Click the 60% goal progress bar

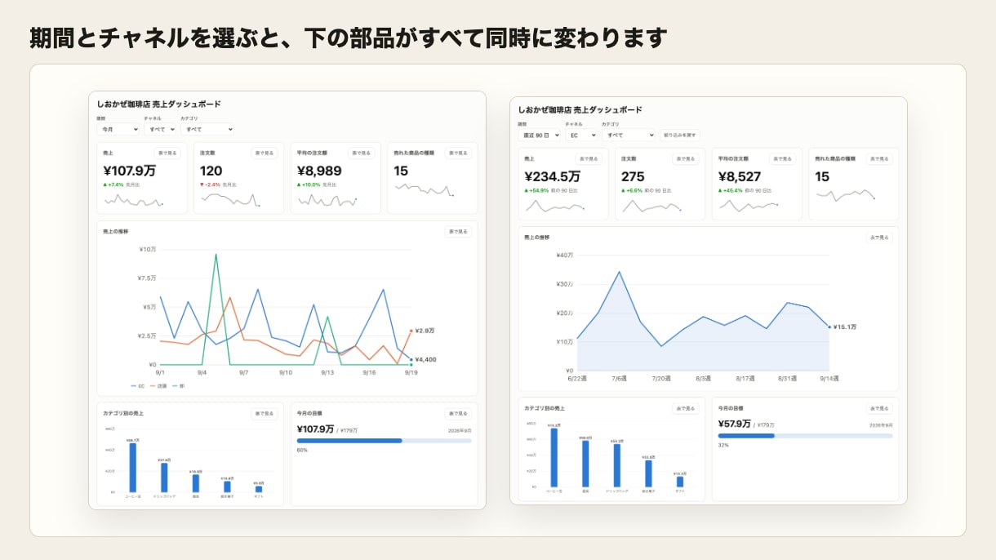384,441
